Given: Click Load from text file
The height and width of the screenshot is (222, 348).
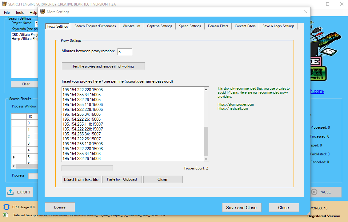Looking at the screenshot, I should 81,179.
